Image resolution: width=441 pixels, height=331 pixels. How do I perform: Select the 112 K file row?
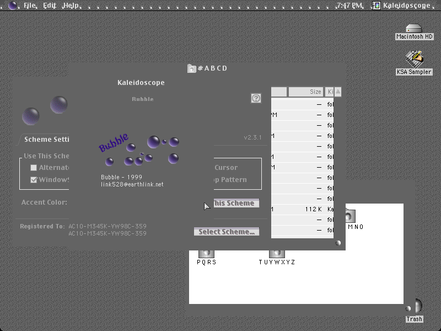(x=302, y=209)
